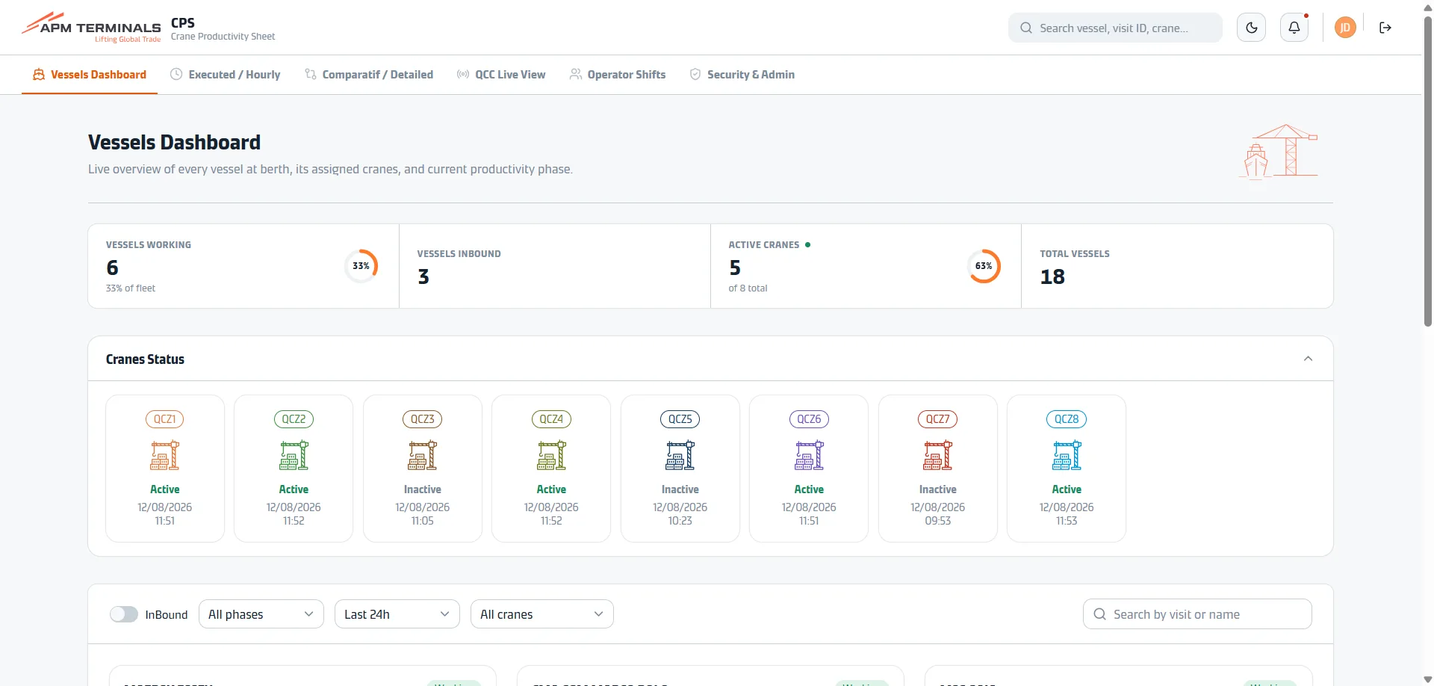Focus the vessel, visit ID search field
This screenshot has width=1434, height=686.
point(1115,28)
